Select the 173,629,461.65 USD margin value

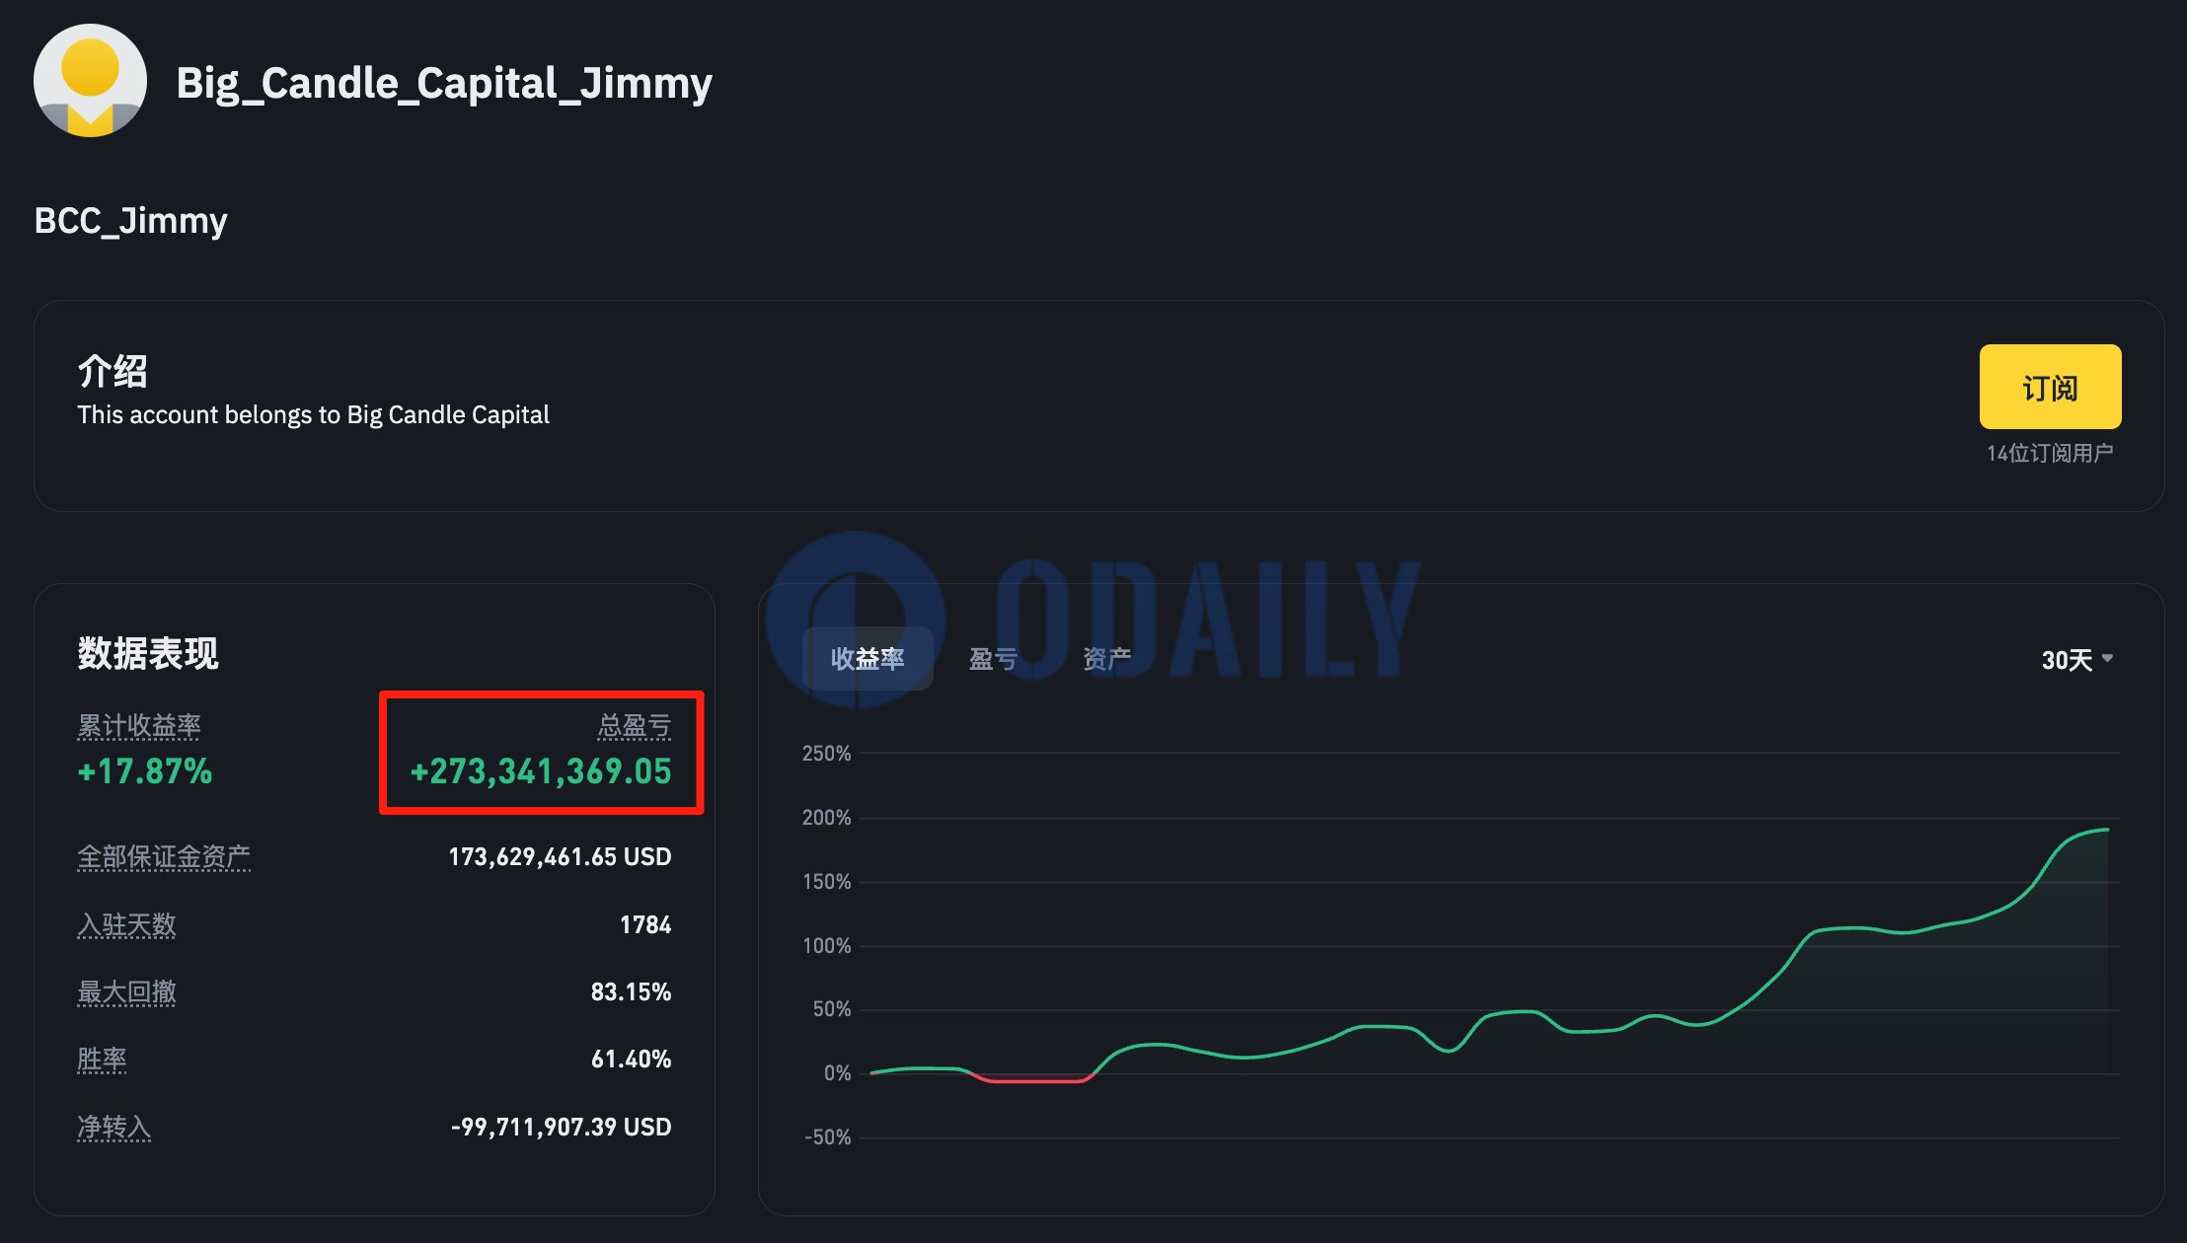(560, 856)
